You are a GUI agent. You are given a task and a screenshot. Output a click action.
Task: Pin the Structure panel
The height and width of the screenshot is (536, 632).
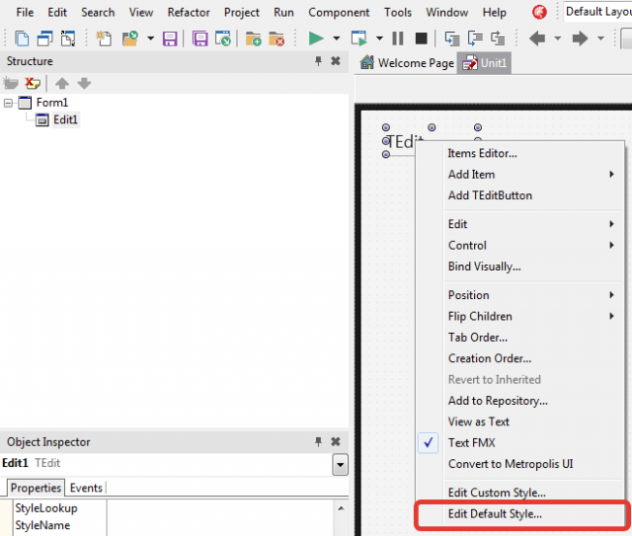click(318, 61)
